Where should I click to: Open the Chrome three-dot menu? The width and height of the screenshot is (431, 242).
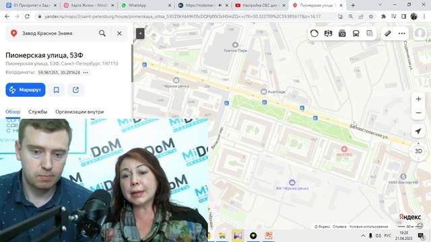(x=424, y=16)
